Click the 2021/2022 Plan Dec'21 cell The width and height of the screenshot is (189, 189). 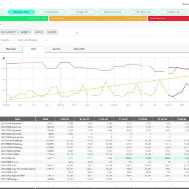(104, 158)
